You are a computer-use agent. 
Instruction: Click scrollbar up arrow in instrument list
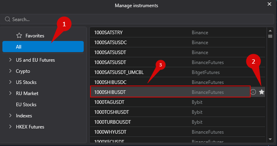point(270,31)
